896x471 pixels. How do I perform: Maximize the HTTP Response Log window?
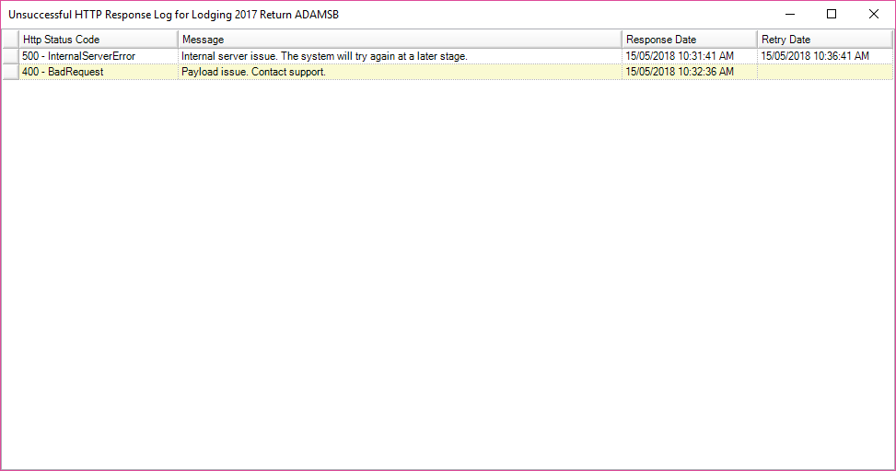(832, 14)
